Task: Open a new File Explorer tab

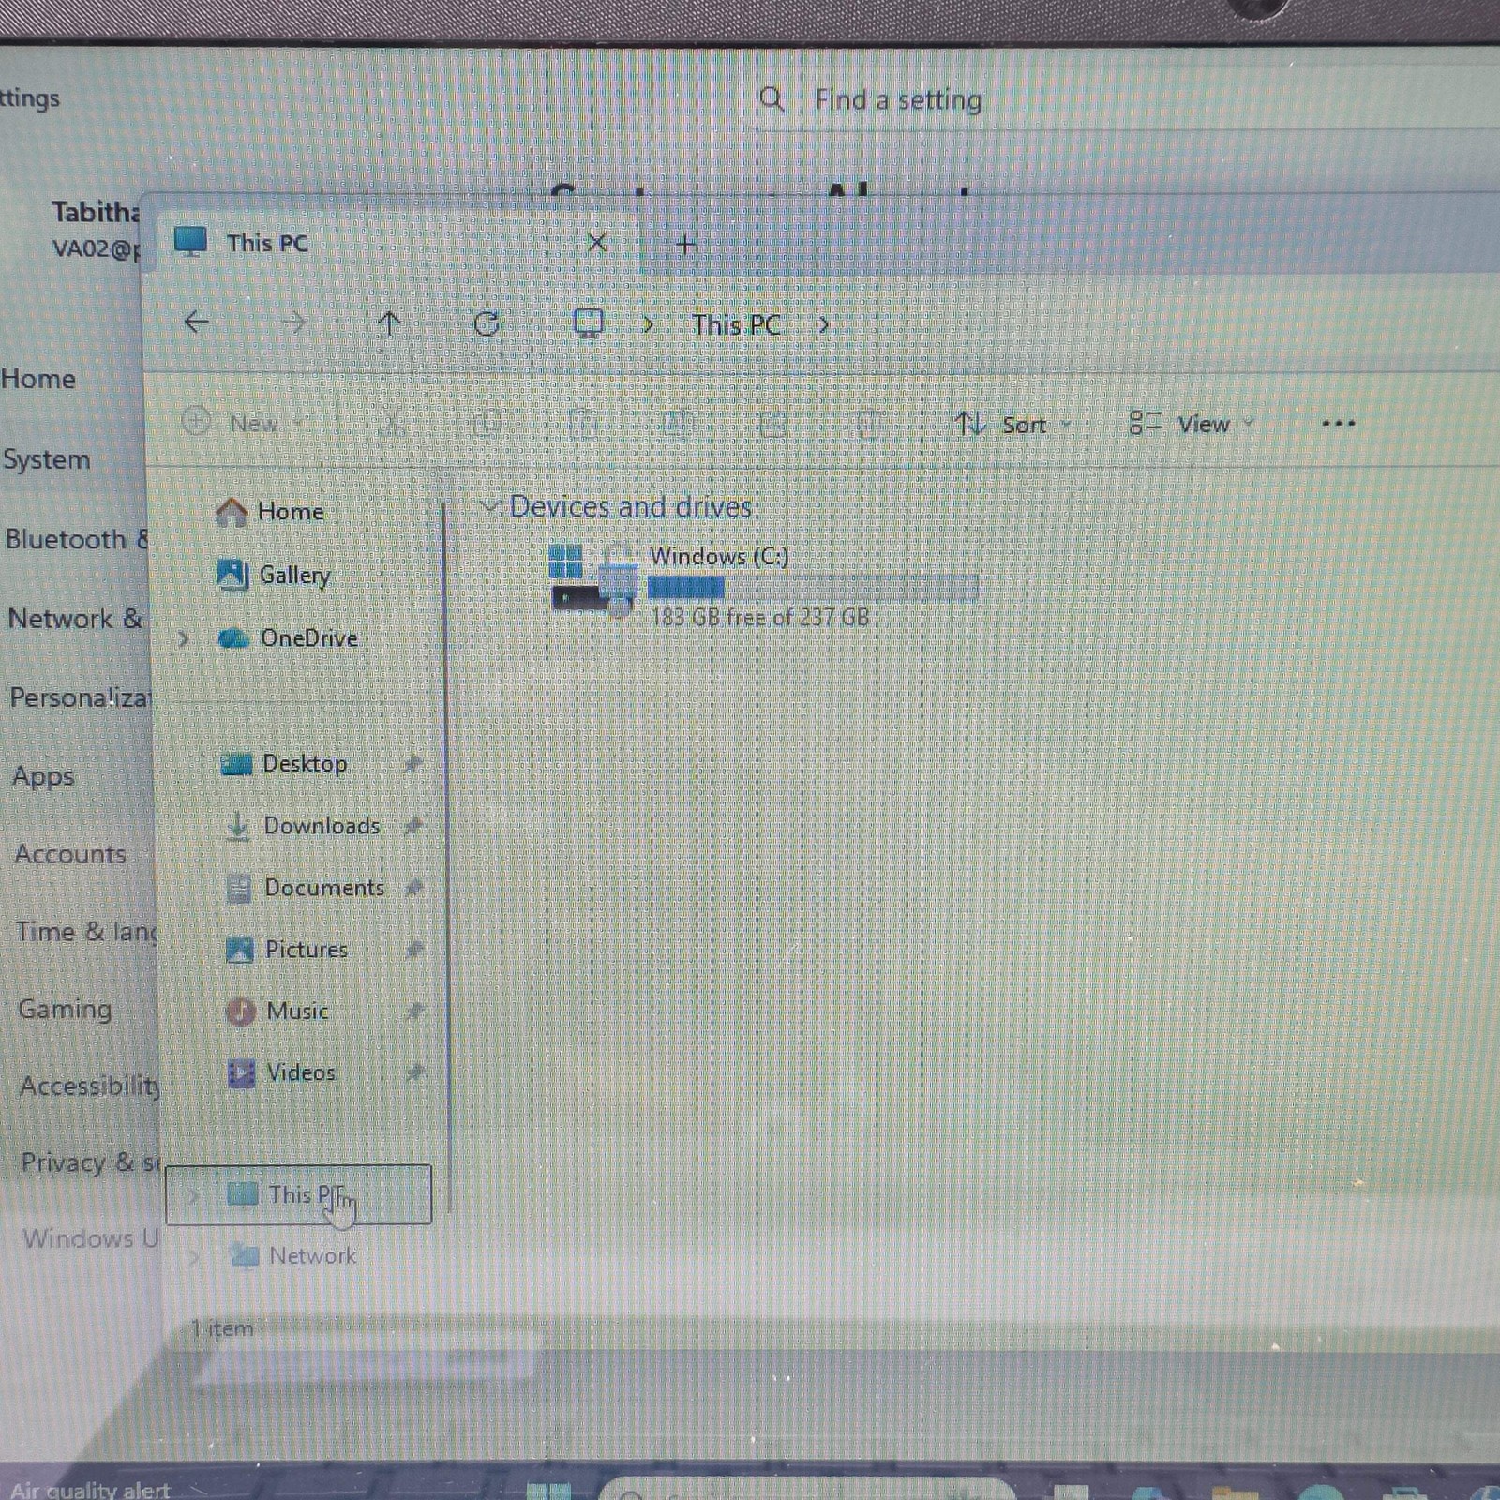Action: pyautogui.click(x=685, y=245)
